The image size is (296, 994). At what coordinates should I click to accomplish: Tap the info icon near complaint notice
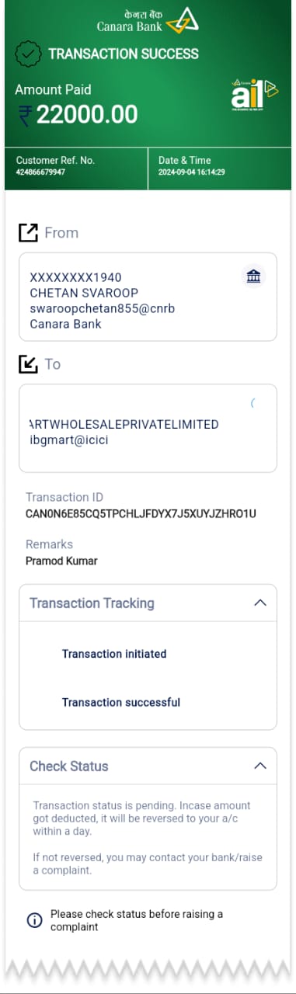click(34, 920)
